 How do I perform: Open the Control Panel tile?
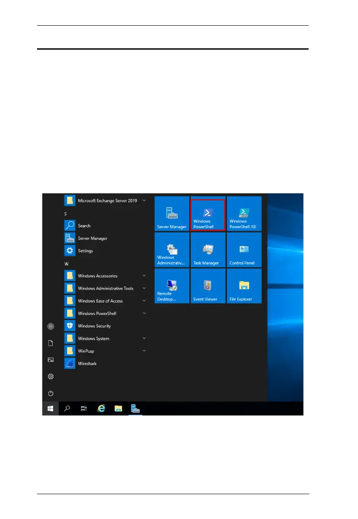[244, 249]
